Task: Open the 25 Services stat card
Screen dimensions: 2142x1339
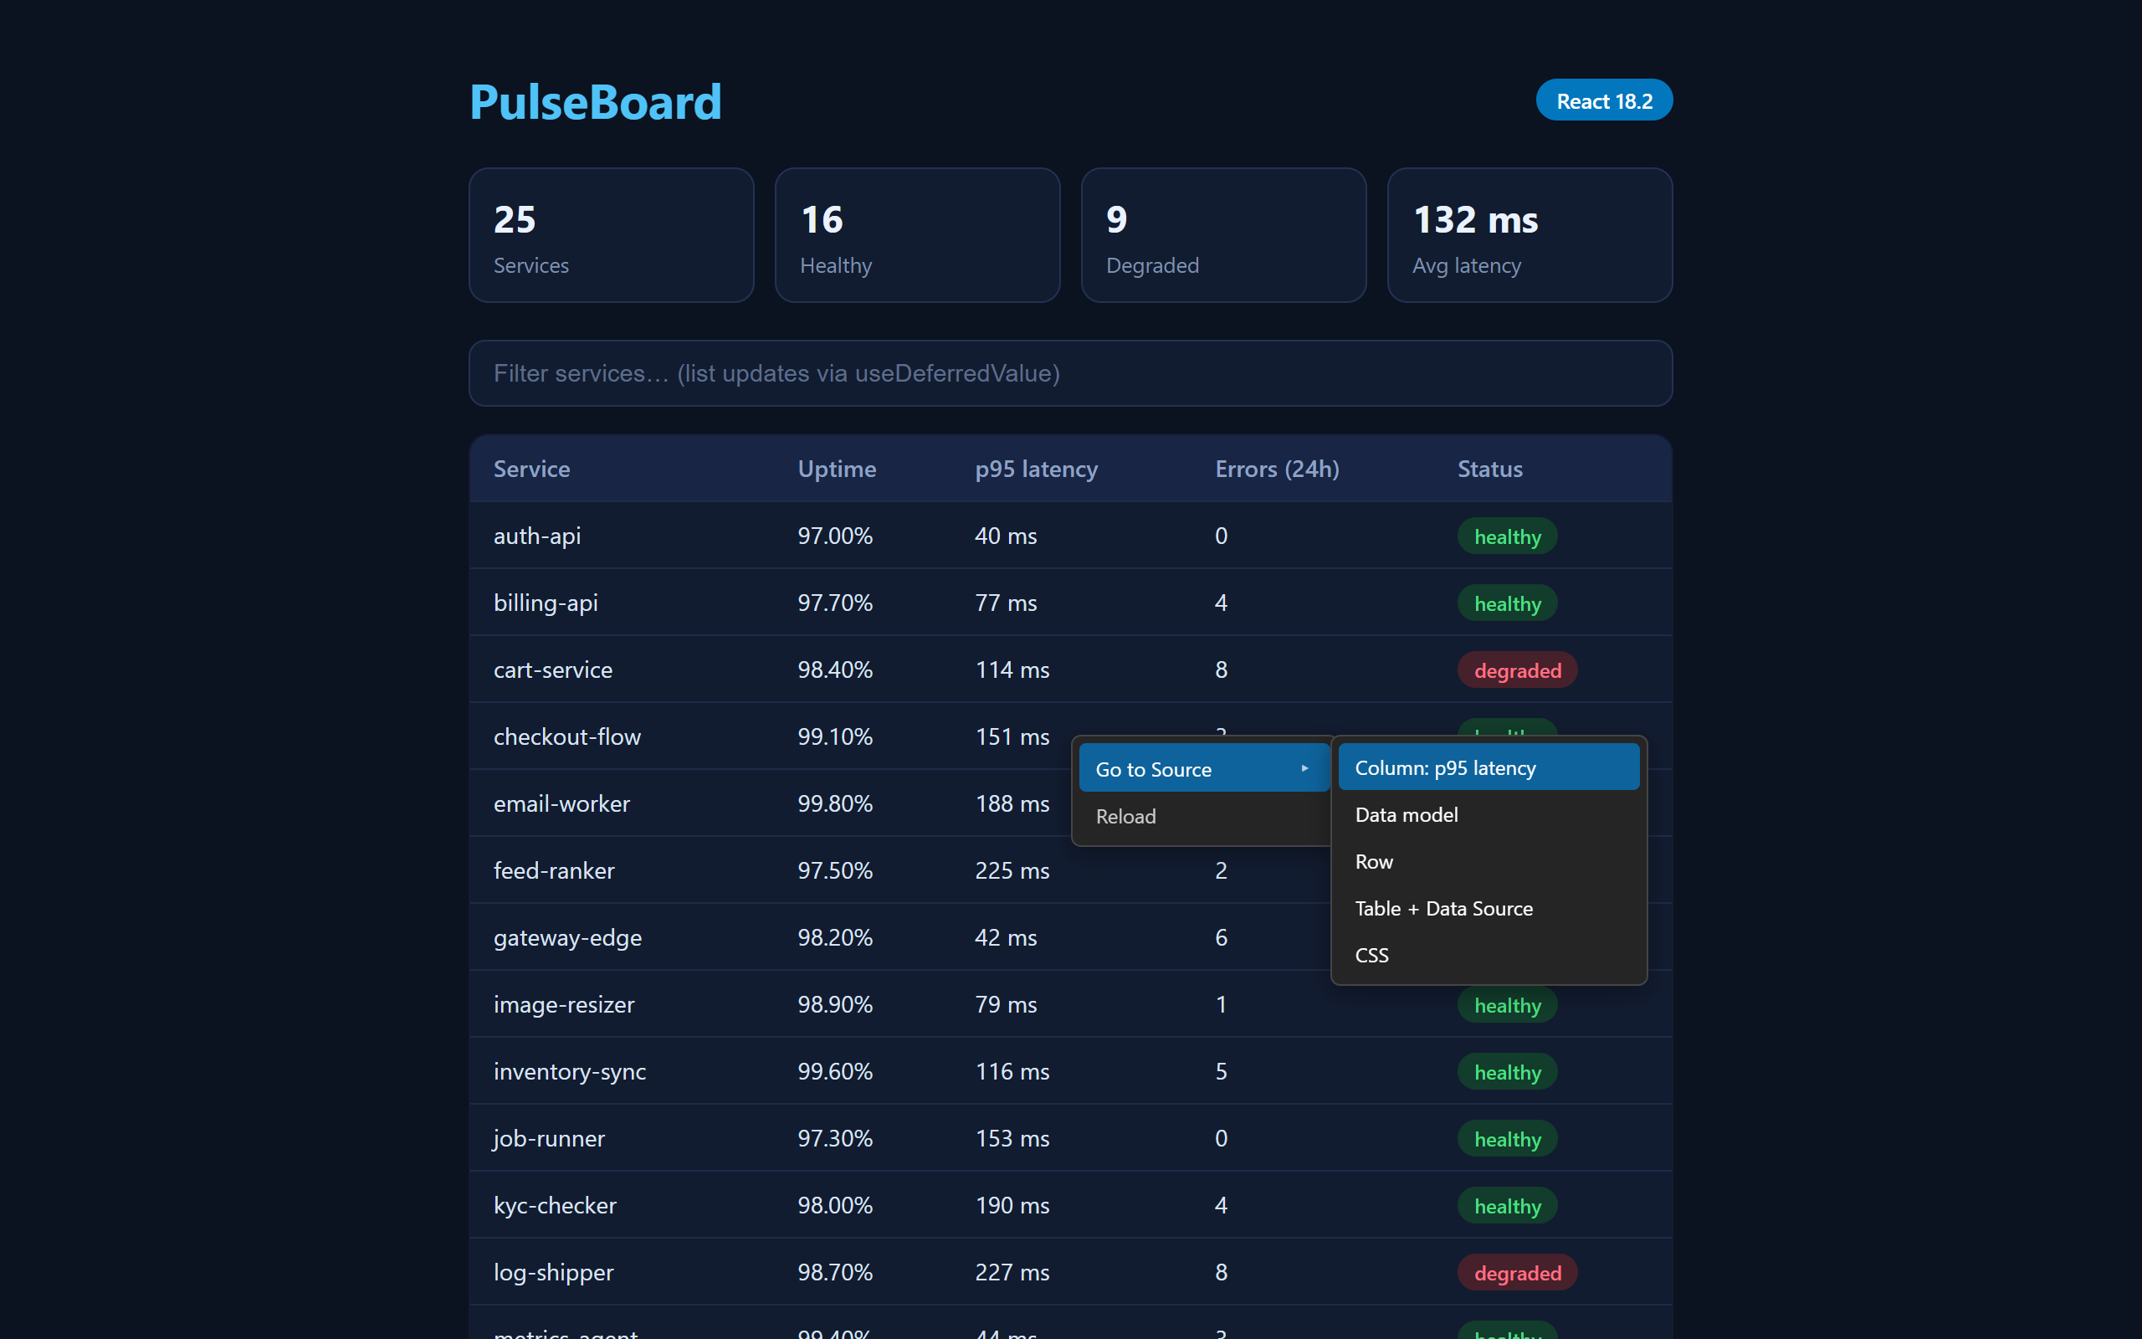Action: pyautogui.click(x=611, y=235)
